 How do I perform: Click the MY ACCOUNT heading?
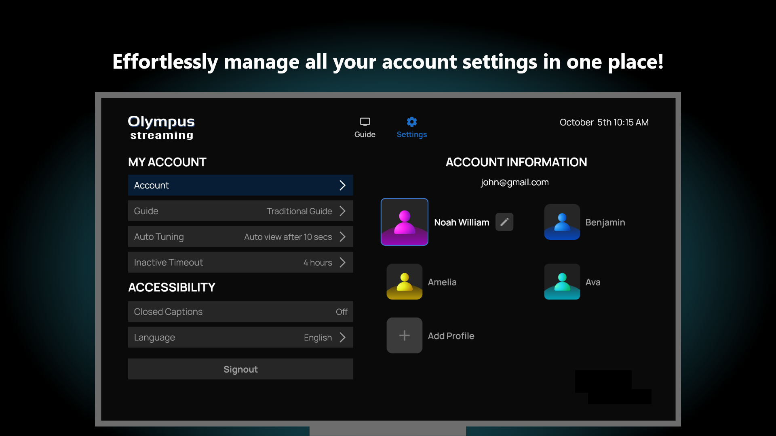tap(167, 162)
